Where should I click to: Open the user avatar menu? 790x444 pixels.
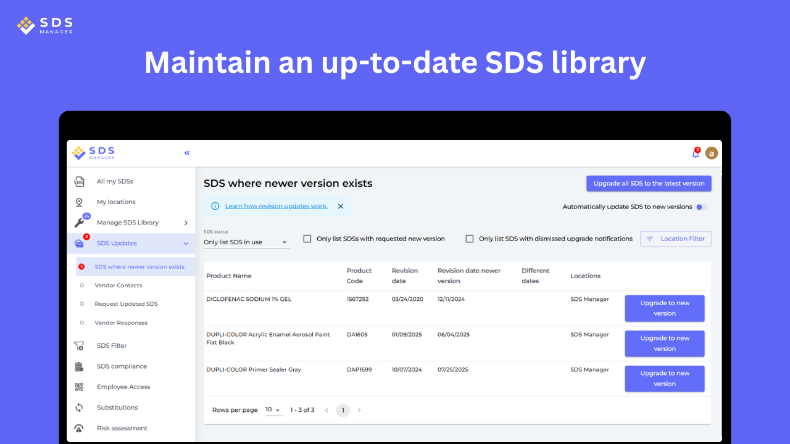click(x=712, y=153)
